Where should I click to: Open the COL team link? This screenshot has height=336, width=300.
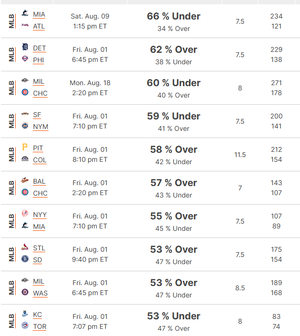(40, 160)
